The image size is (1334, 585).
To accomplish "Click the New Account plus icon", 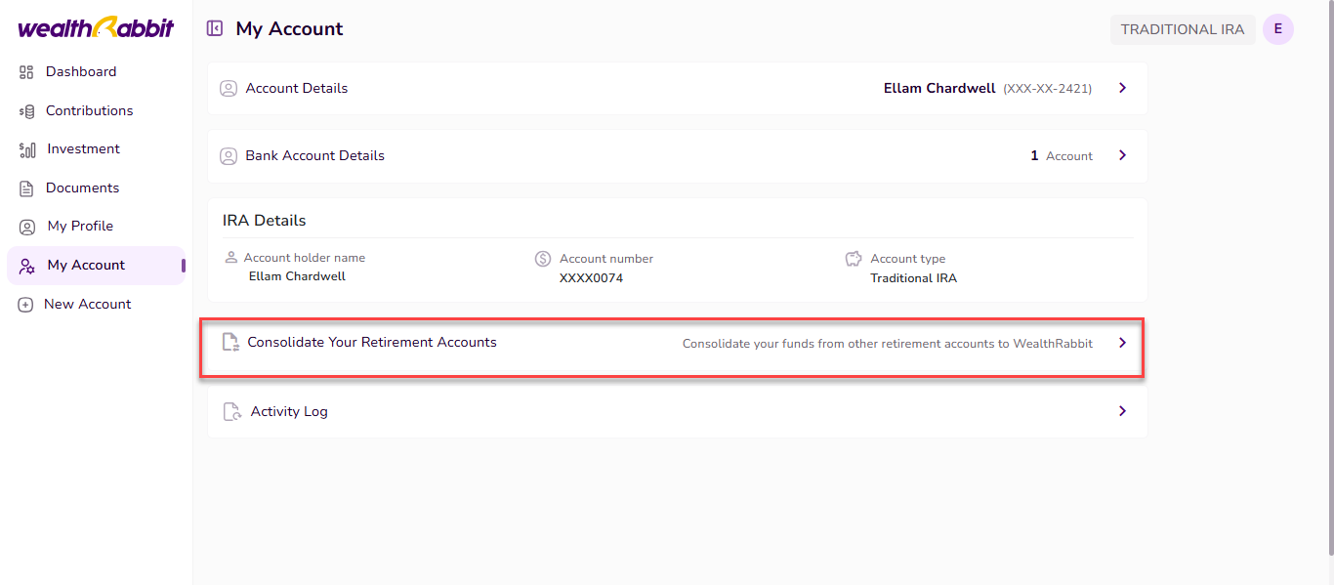I will [x=26, y=305].
